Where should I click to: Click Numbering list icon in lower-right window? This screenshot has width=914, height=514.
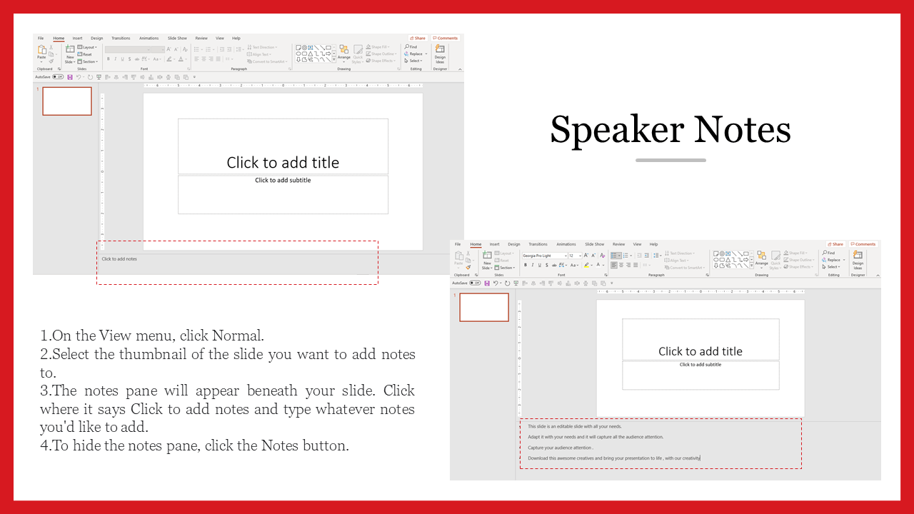[626, 256]
